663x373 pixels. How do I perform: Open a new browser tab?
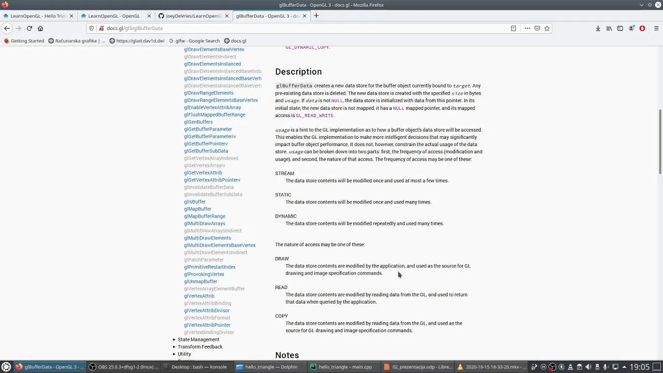(316, 16)
